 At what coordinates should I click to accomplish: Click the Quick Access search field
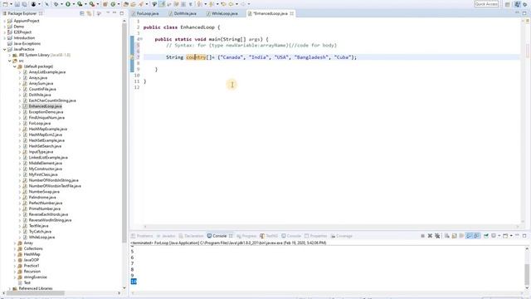coord(486,4)
